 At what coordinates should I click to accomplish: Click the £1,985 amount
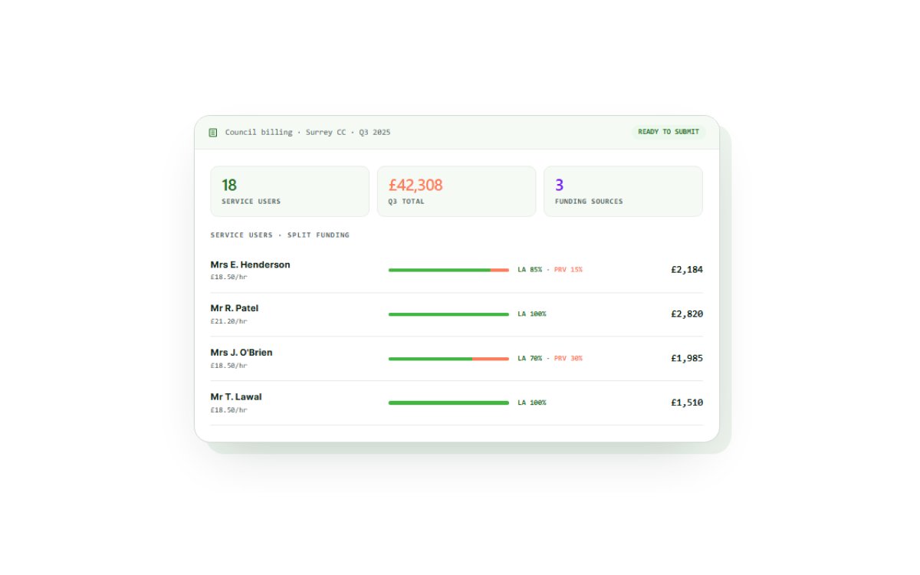coord(687,358)
